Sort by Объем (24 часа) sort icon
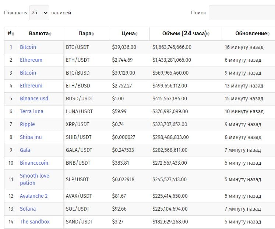This screenshot has height=229, width=275. [x=208, y=34]
